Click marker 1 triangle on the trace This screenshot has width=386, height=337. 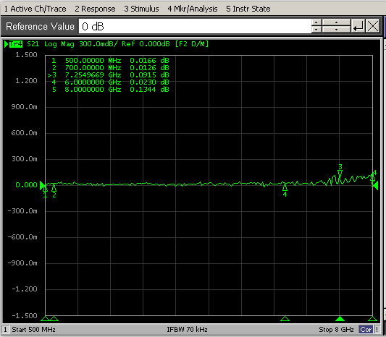(45, 188)
